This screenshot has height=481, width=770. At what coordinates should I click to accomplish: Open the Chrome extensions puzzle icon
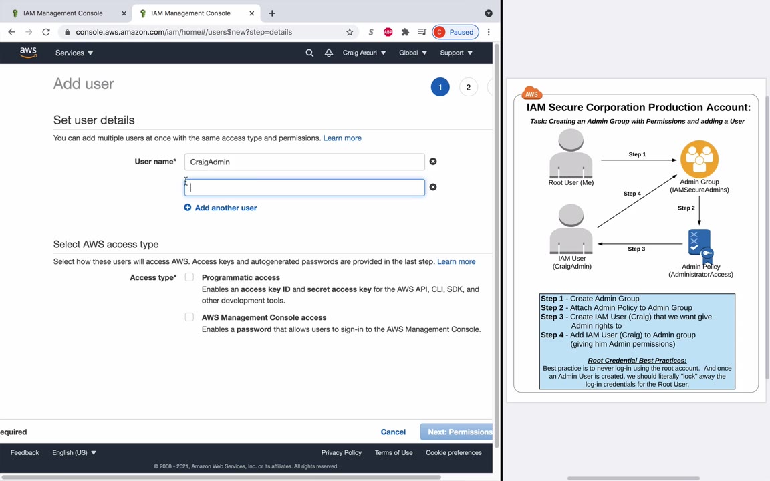(405, 32)
